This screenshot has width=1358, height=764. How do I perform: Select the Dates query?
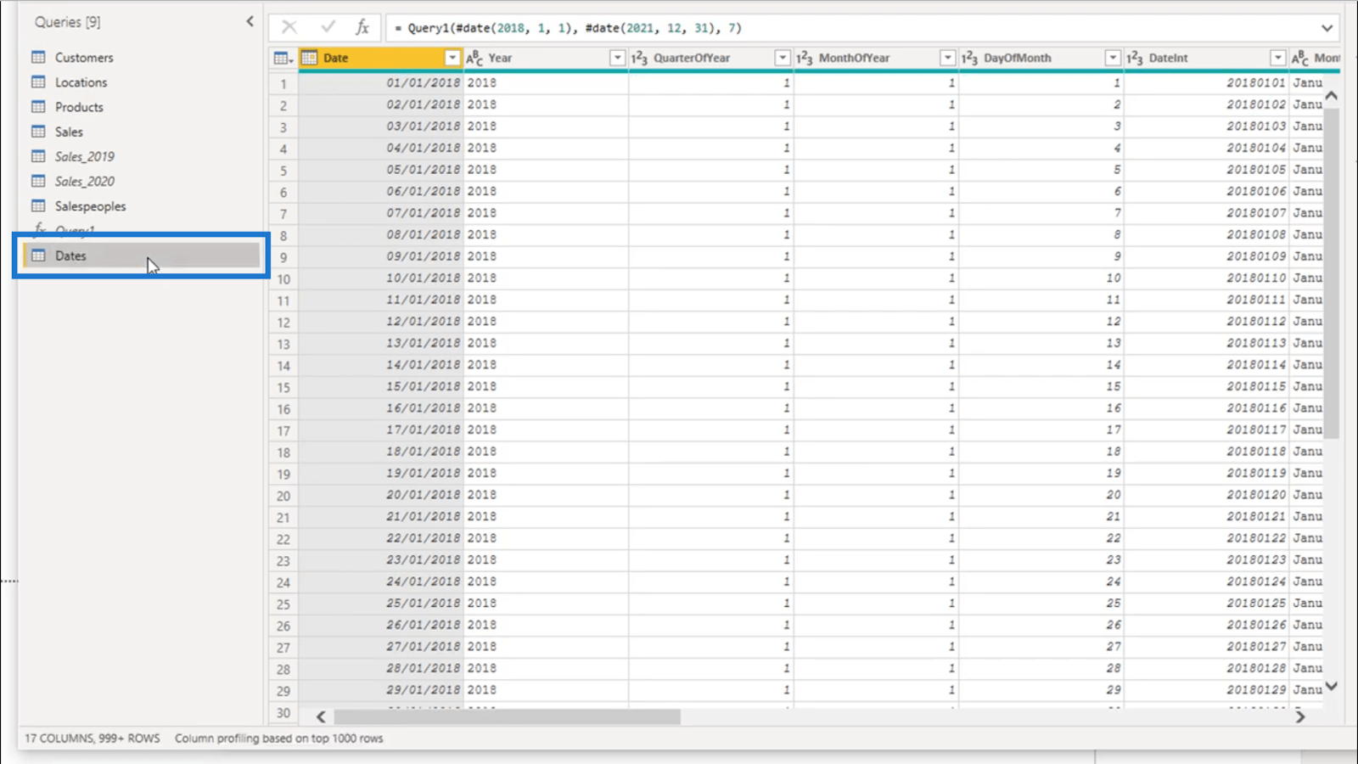click(141, 256)
